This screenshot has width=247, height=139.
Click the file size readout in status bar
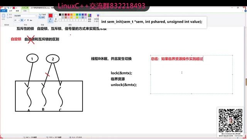pyautogui.click(x=76, y=137)
